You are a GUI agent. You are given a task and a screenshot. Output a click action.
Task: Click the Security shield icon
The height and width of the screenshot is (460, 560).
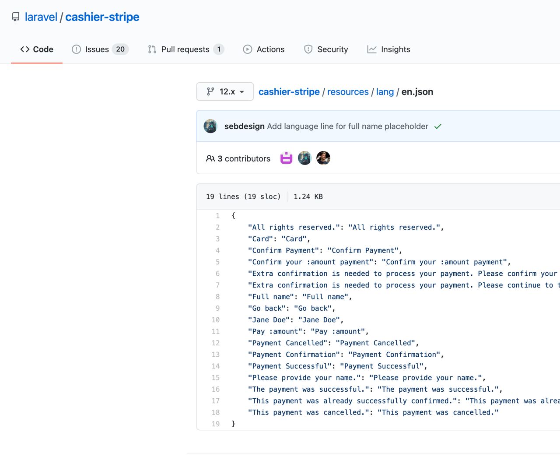(308, 49)
